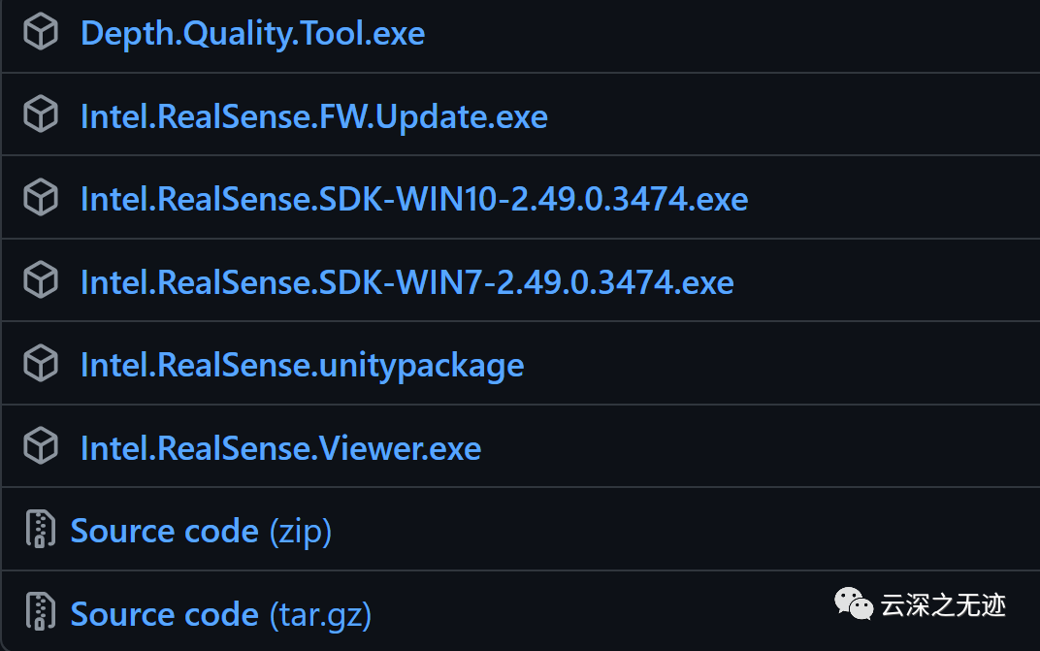Click the package icon for the SDK-WIN7 installer
This screenshot has width=1040, height=651.
[41, 282]
